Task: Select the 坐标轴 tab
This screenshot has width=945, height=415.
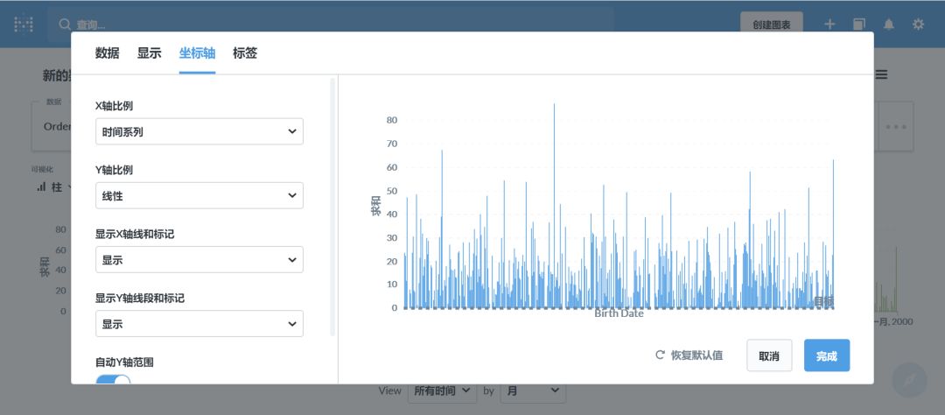Action: click(197, 53)
